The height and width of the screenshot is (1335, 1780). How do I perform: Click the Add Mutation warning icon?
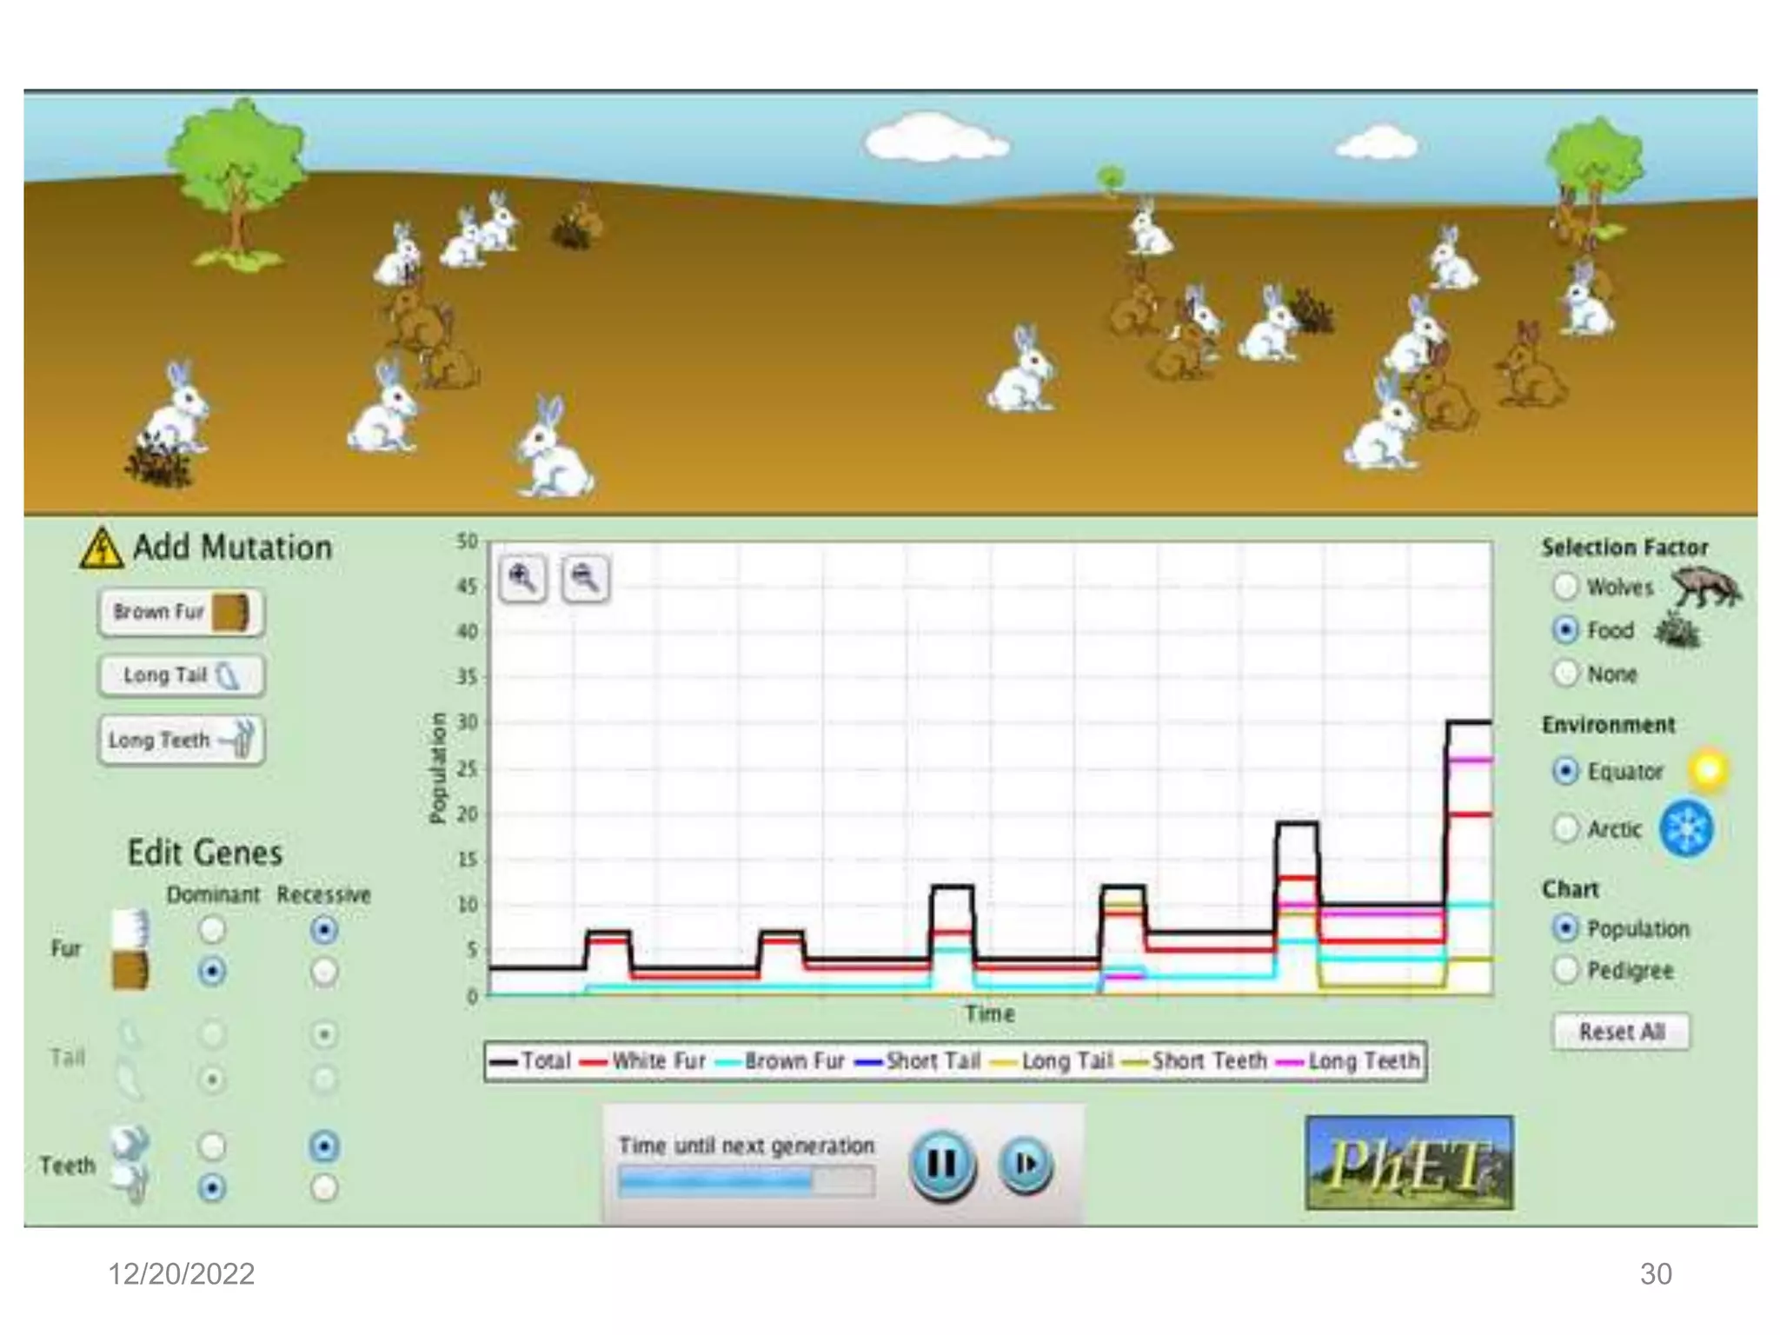click(x=101, y=548)
